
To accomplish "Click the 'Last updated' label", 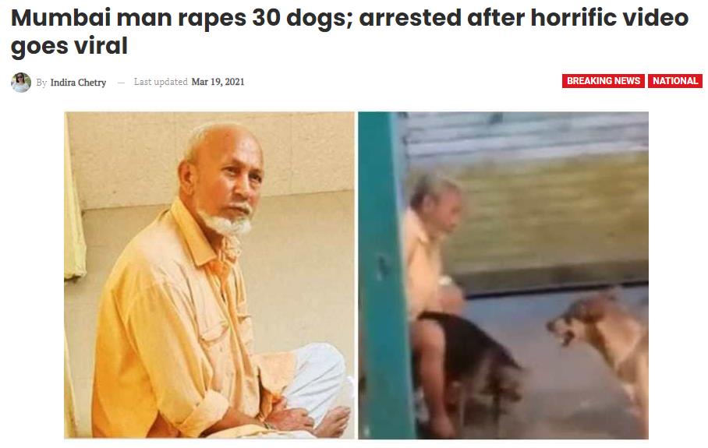I will 161,82.
